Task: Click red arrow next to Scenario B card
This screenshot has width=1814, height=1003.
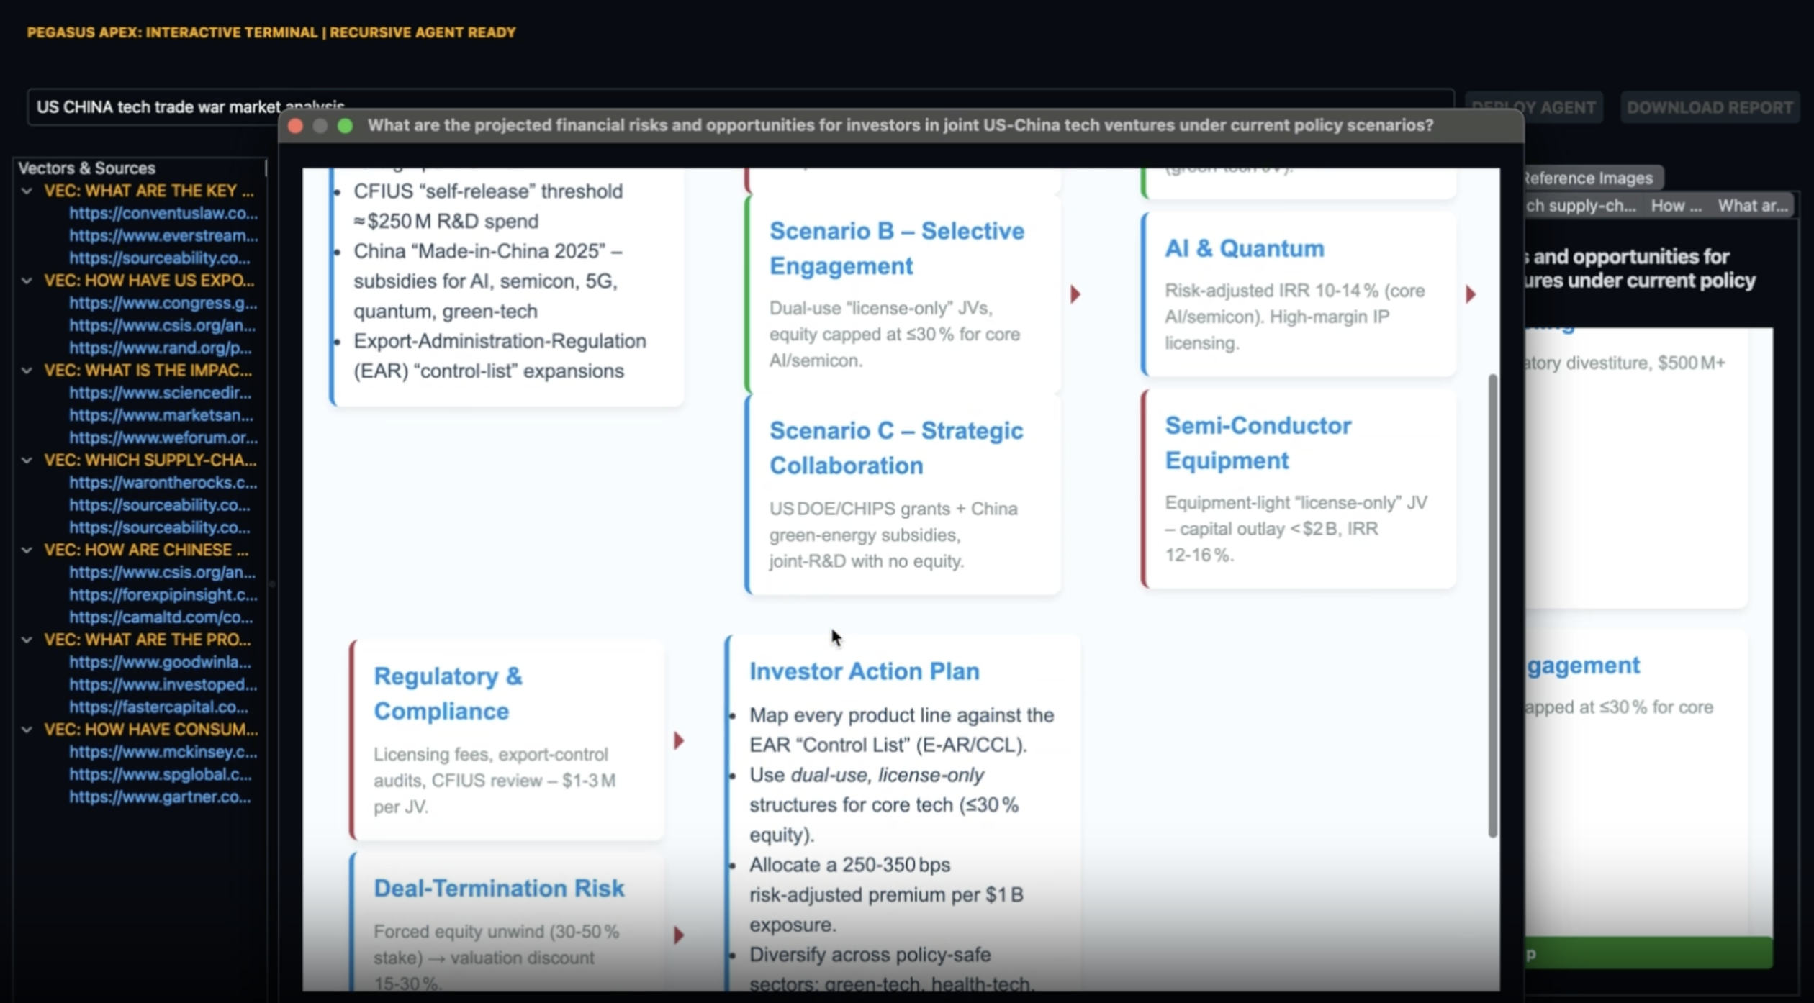Action: pos(1075,294)
